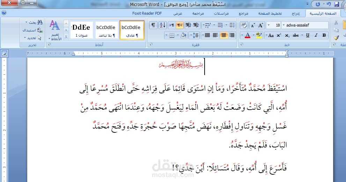
Task: Toggle Bold formatting
Action: click(324, 35)
